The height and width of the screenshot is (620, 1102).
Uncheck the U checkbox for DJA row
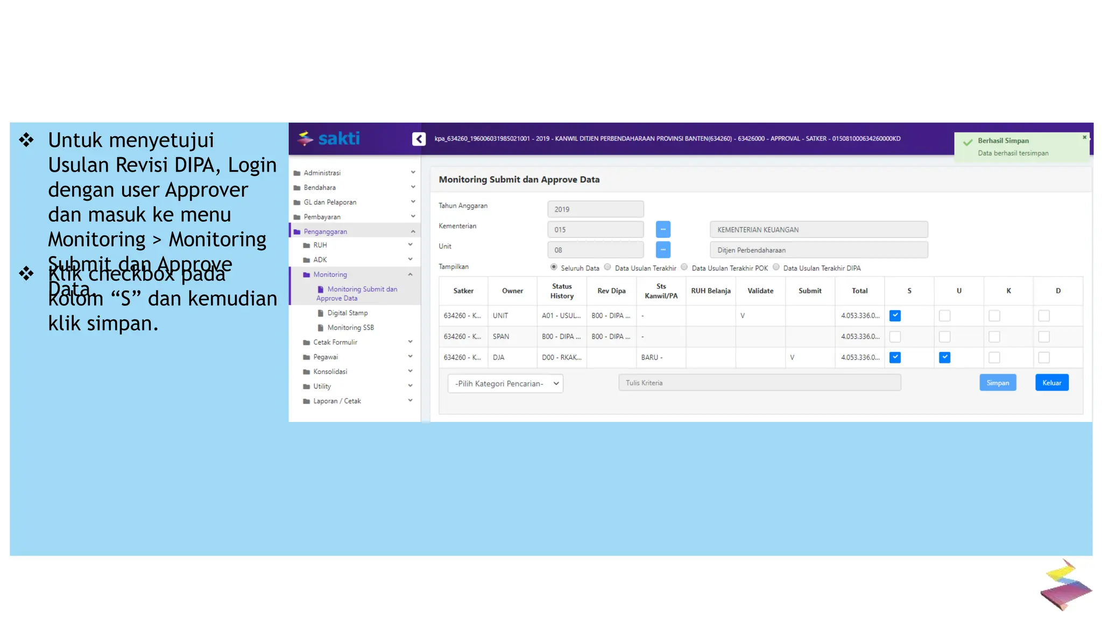[944, 357]
